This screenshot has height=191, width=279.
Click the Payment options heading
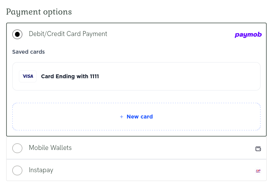(x=39, y=12)
